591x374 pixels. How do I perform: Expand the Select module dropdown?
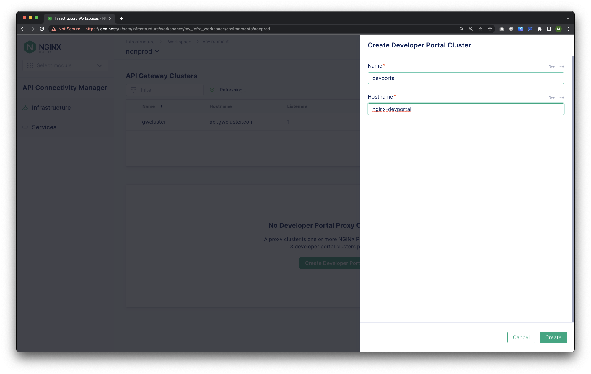65,65
